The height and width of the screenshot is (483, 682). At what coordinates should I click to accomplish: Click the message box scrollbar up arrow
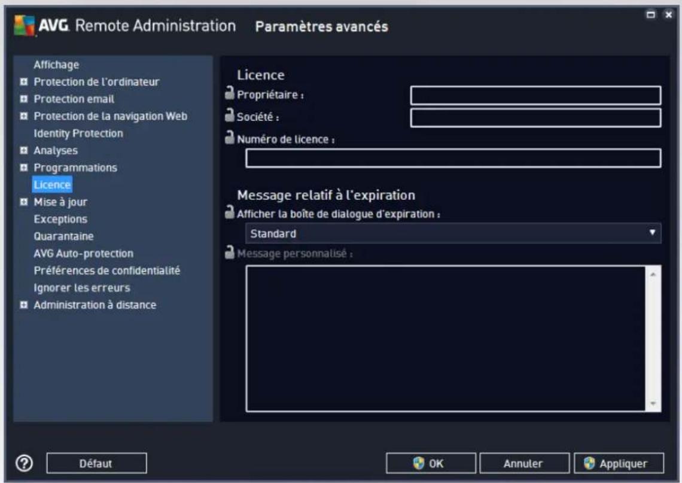point(653,275)
